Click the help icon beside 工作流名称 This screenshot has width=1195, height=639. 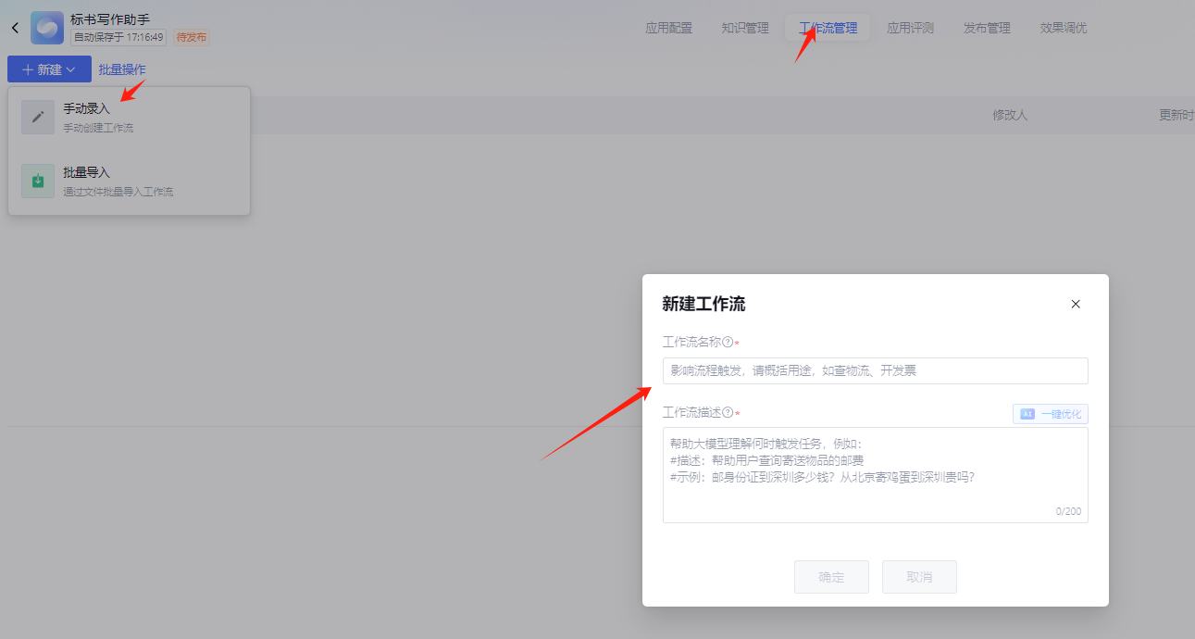click(728, 342)
